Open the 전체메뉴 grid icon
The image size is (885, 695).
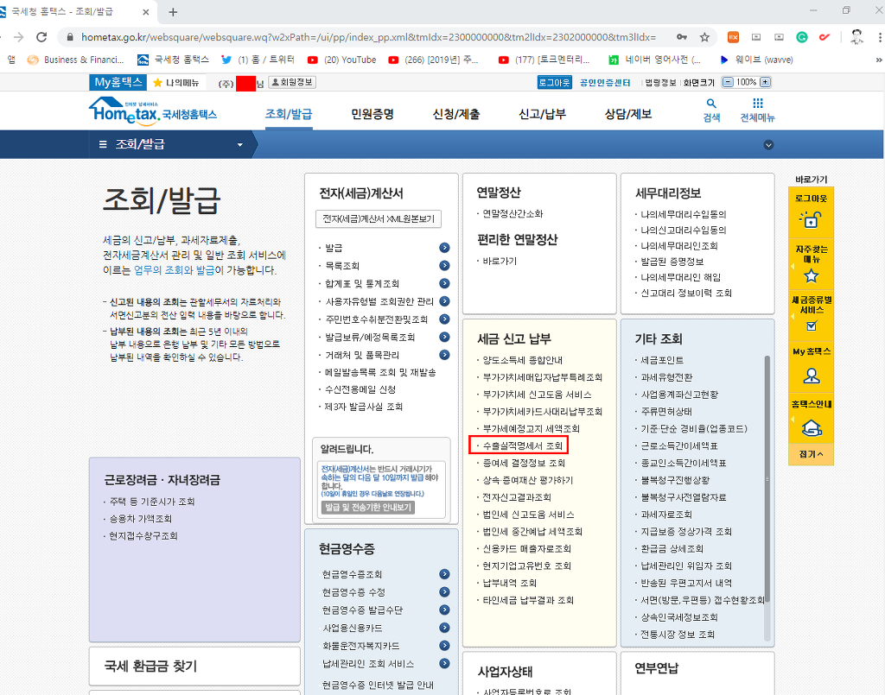point(757,104)
